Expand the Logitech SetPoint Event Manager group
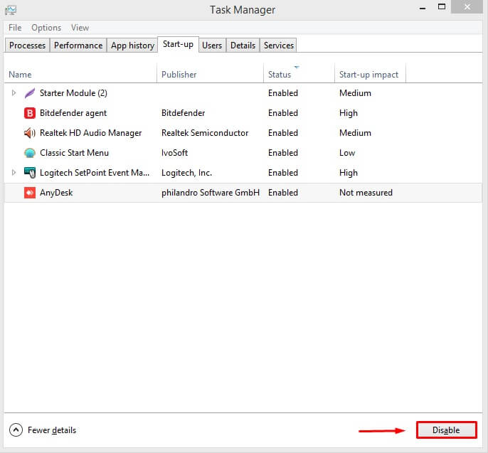This screenshot has height=453, width=488. 14,172
